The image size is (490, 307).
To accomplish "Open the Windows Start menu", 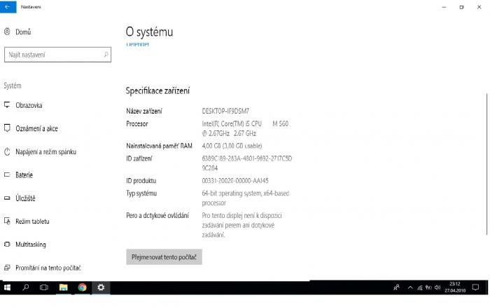I will [x=7, y=287].
